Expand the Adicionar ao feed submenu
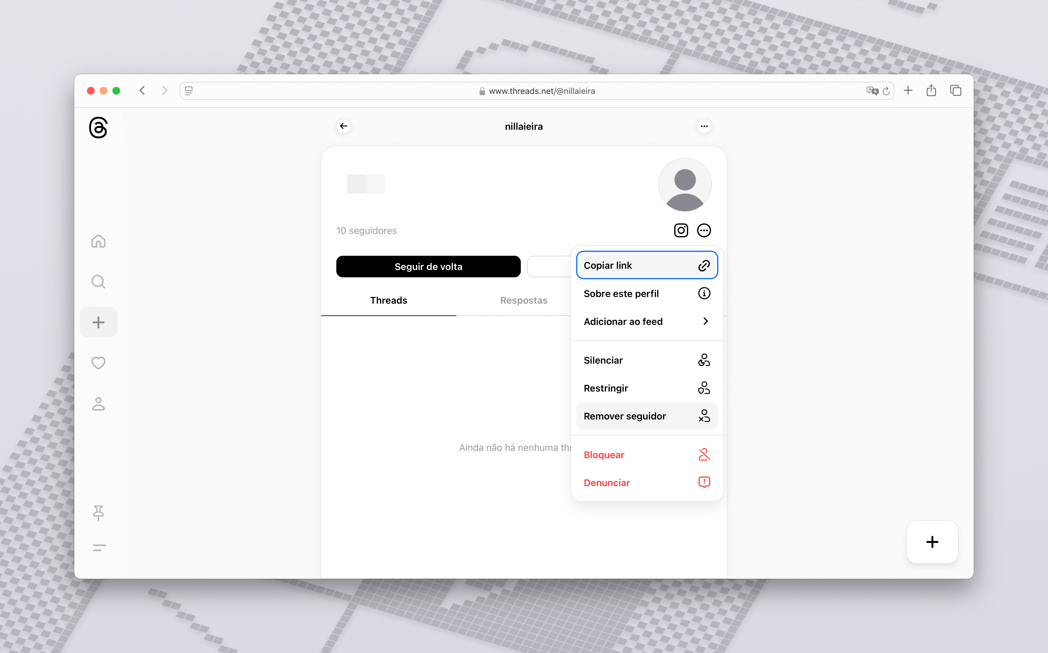This screenshot has height=653, width=1048. [647, 321]
